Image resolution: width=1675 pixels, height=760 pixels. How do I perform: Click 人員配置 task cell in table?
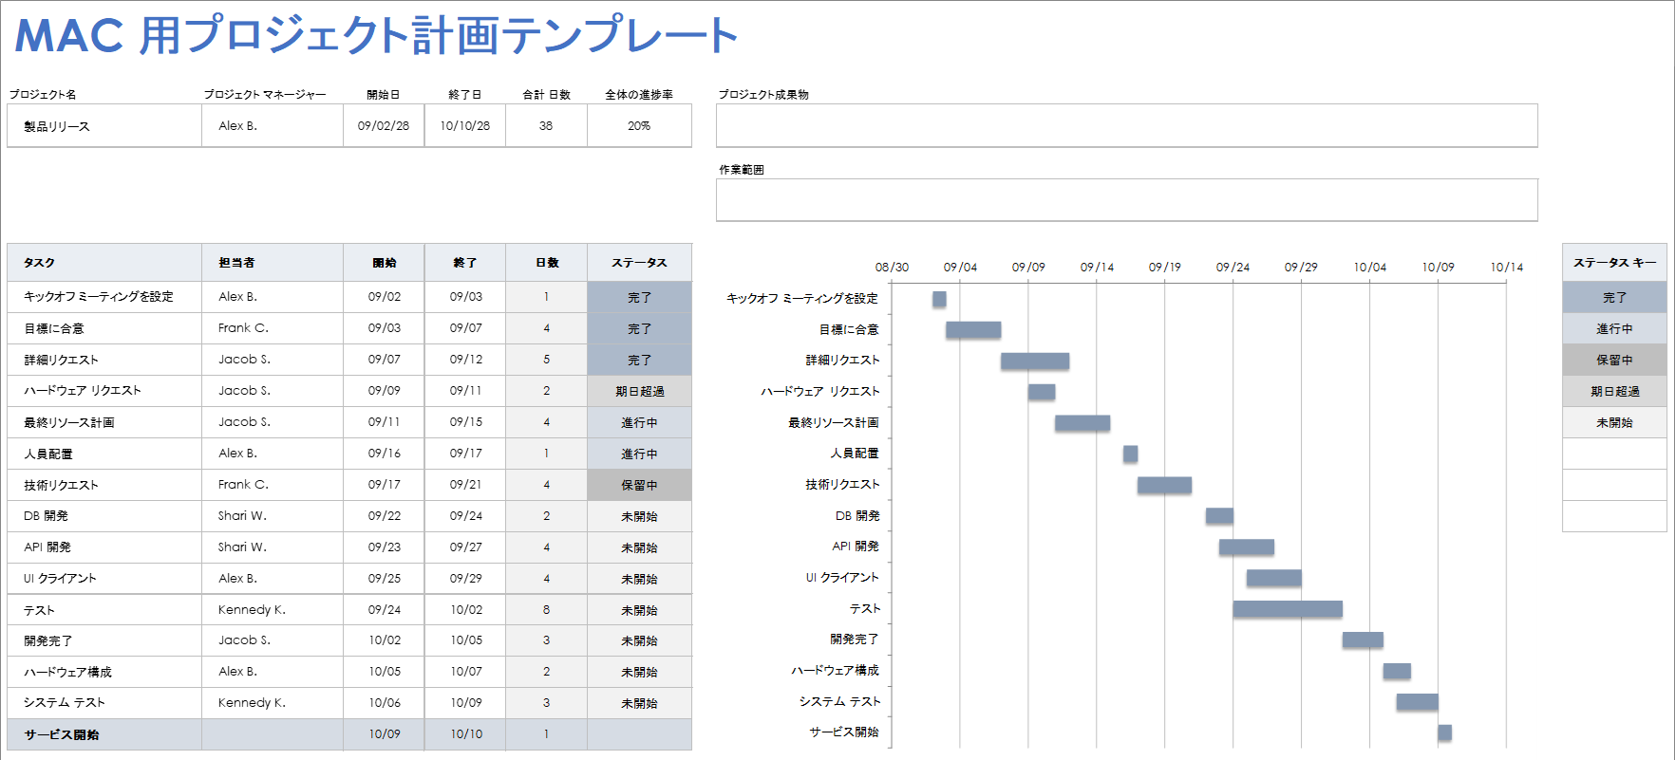[104, 454]
